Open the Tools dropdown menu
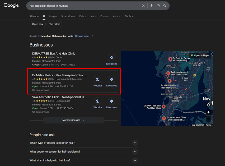The height and width of the screenshot is (166, 225). point(129,16)
